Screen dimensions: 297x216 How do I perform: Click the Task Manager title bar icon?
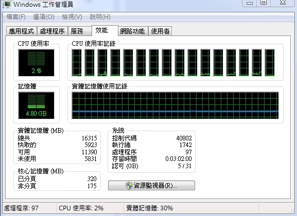(x=7, y=5)
